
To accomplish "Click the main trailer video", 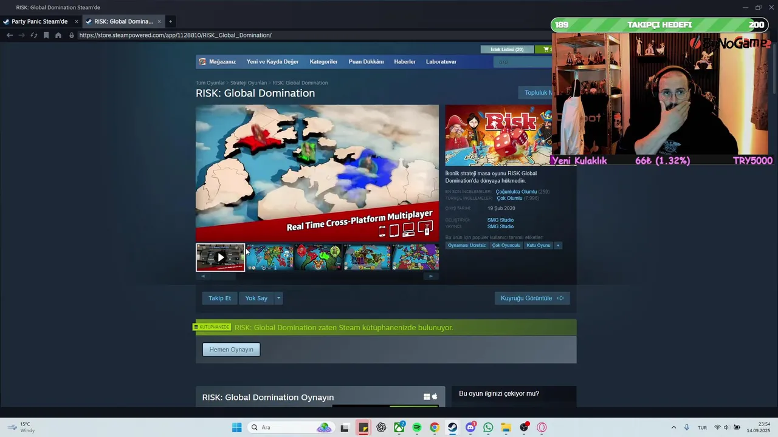I will point(317,173).
